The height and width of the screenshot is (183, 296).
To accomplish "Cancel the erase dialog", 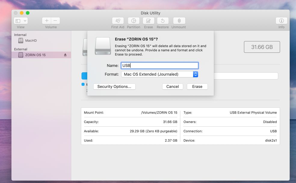I will click(x=173, y=86).
